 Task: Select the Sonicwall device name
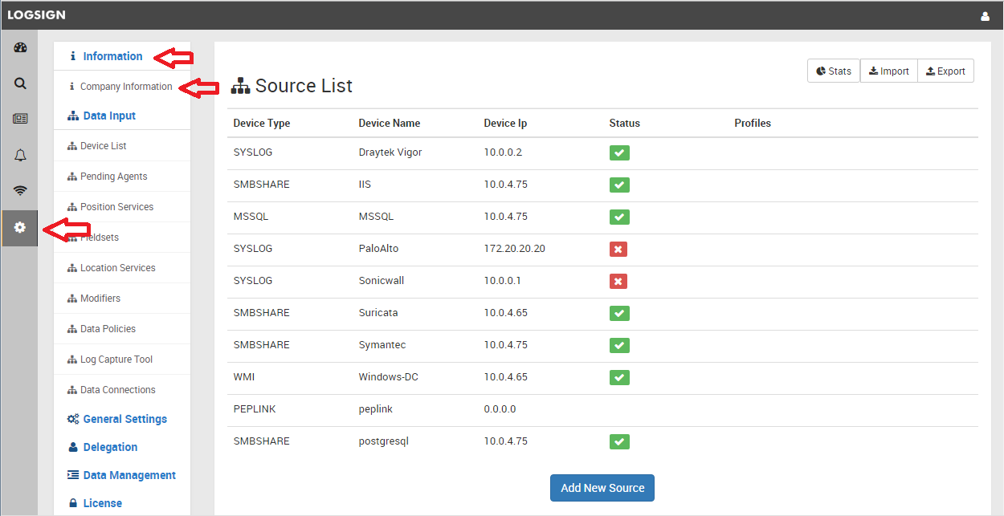381,281
